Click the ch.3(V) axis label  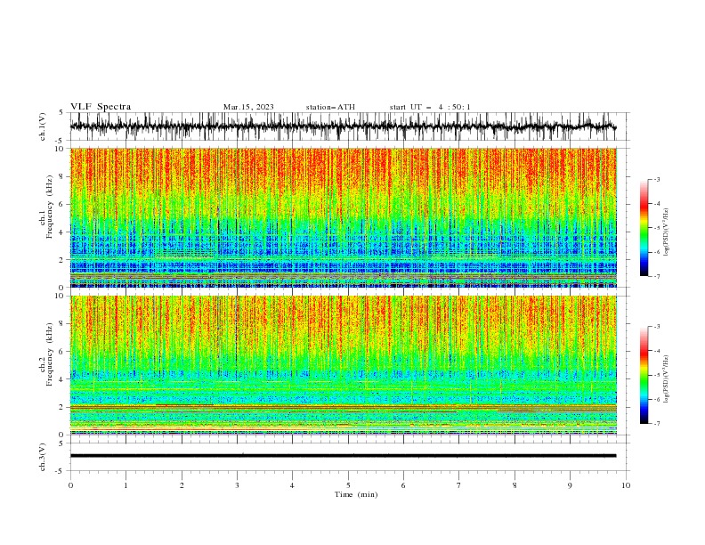coord(43,457)
